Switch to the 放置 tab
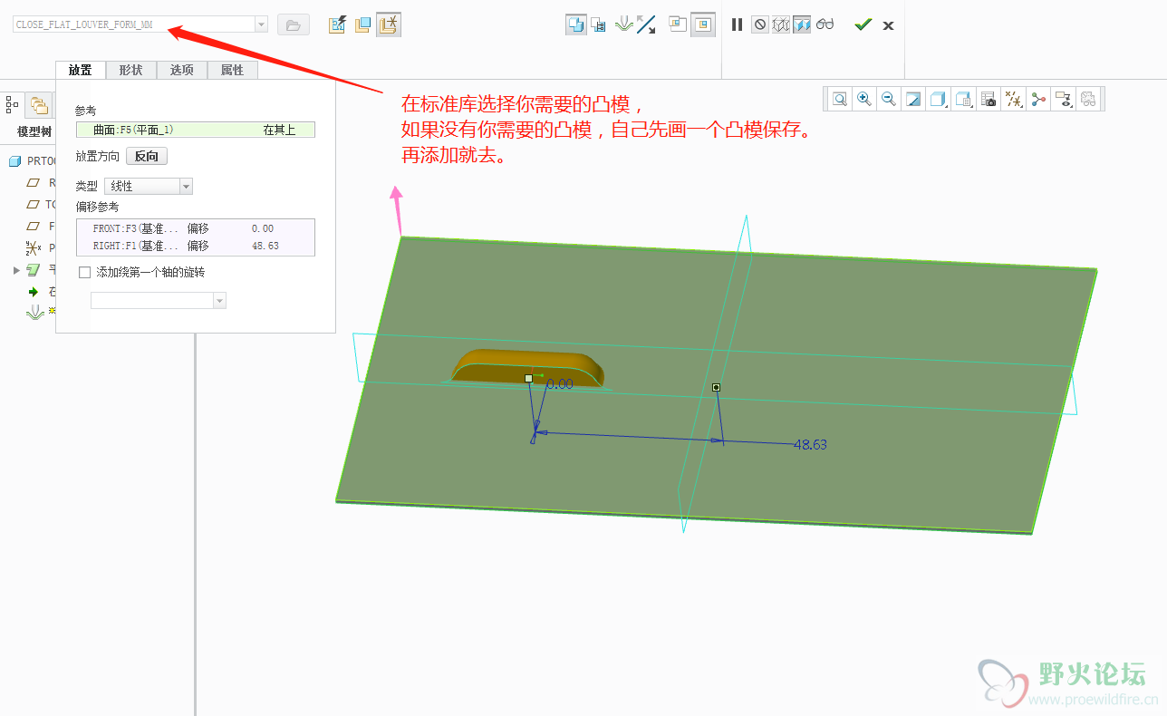 [81, 70]
